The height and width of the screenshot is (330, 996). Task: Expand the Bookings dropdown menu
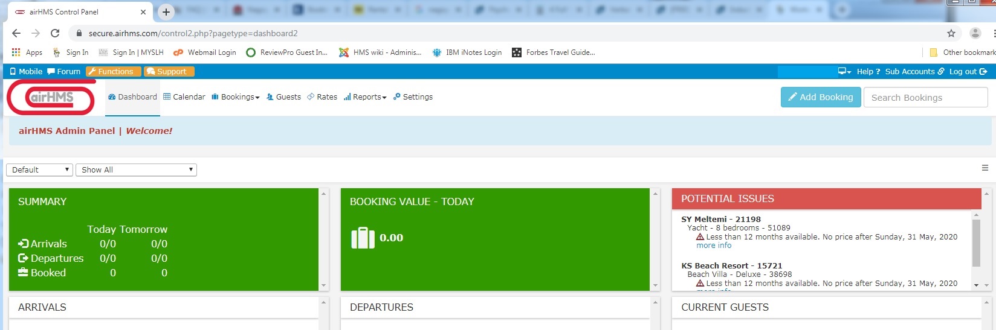point(236,97)
